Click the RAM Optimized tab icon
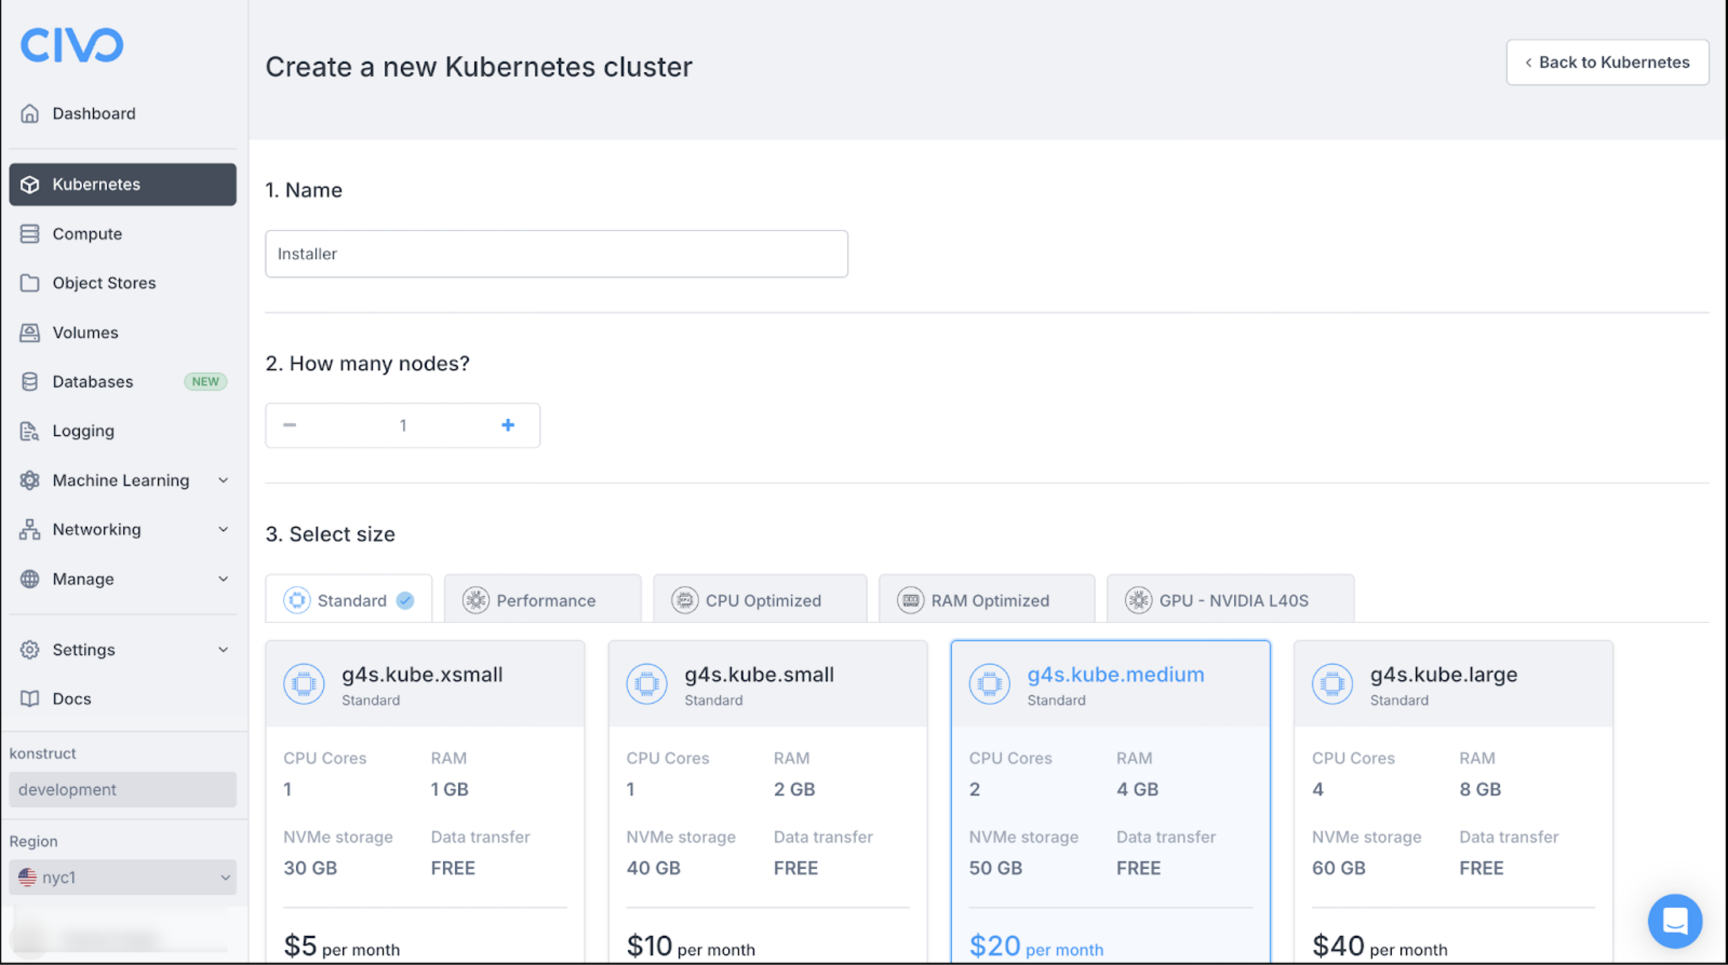This screenshot has height=965, width=1728. (910, 600)
